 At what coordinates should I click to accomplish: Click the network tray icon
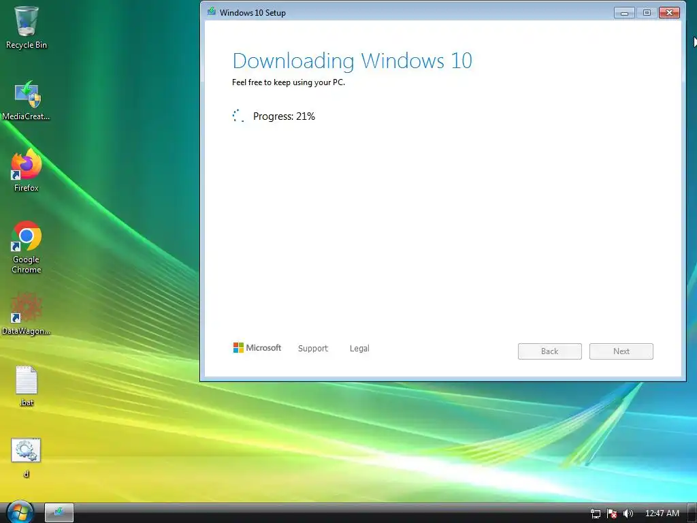pos(595,513)
